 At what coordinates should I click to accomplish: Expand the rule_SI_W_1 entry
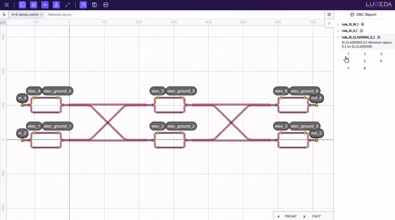pyautogui.click(x=338, y=24)
